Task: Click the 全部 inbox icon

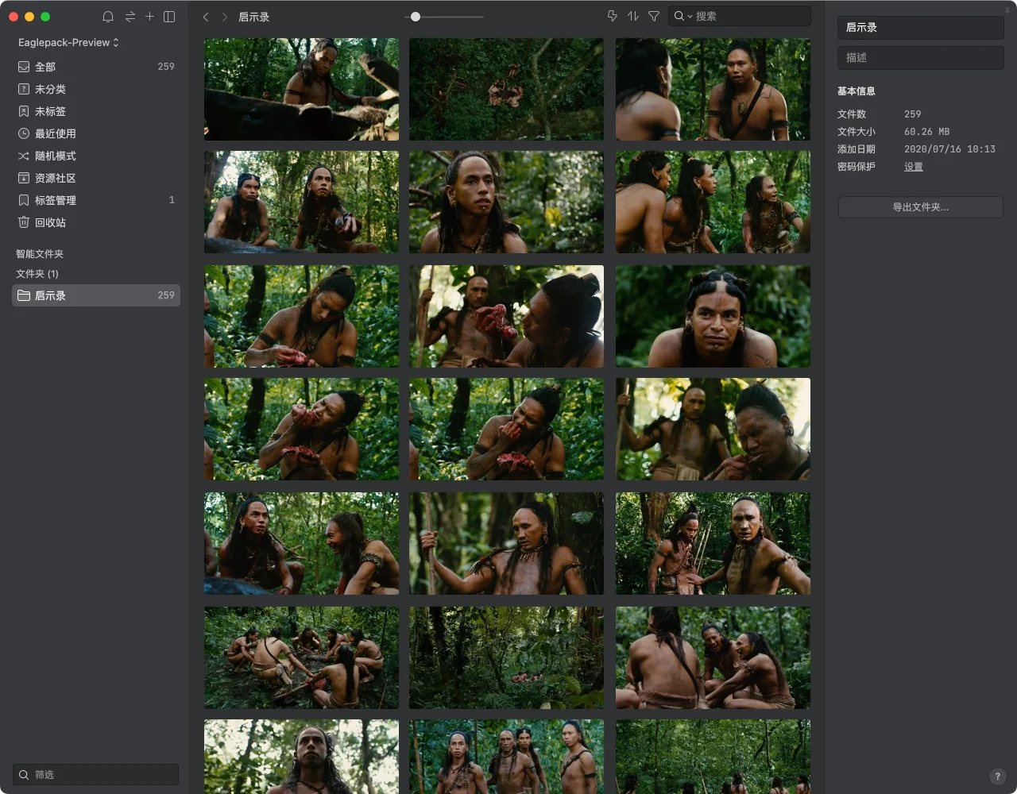Action: coord(24,67)
